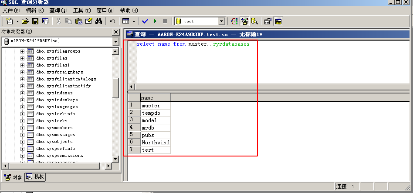The height and width of the screenshot is (193, 413).
Task: Switch to the 对象 tab
Action: tap(14, 177)
